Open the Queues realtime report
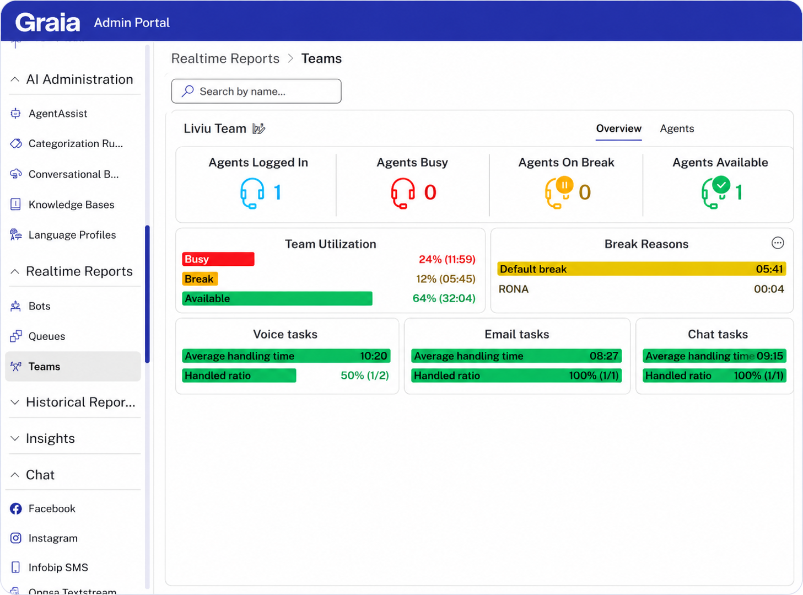 tap(47, 336)
